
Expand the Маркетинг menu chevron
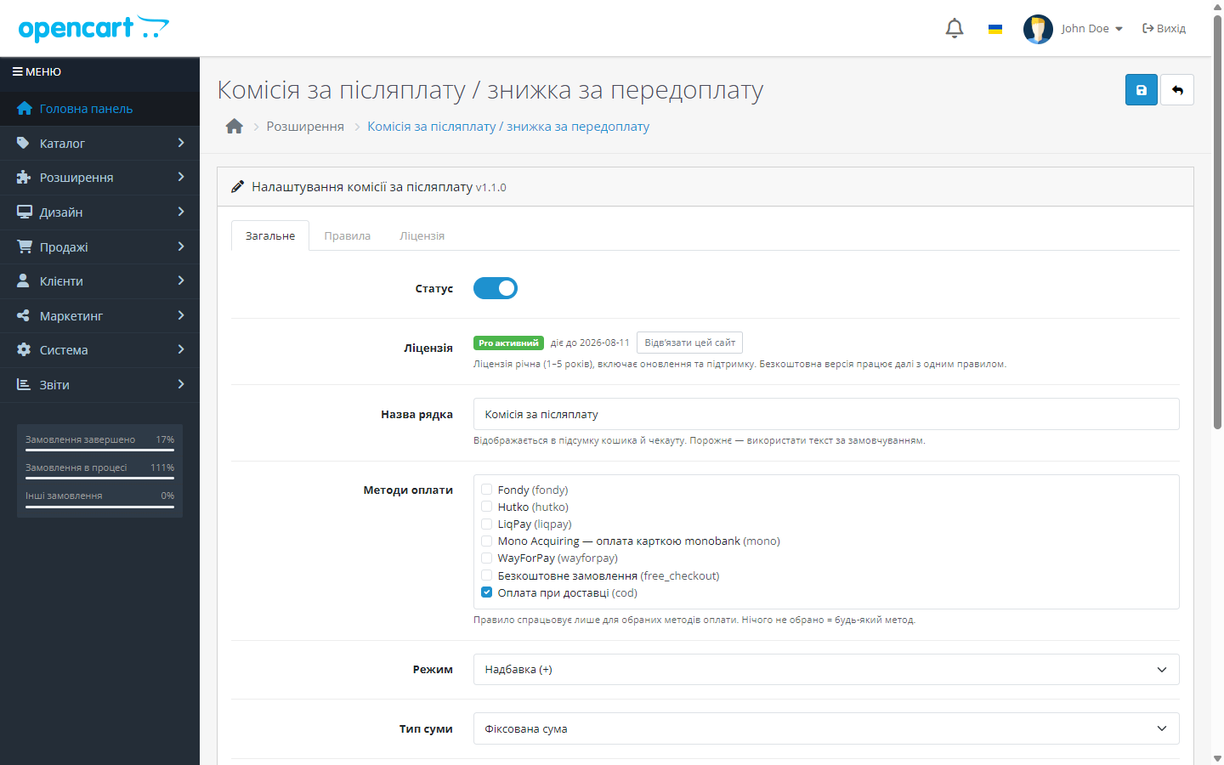(x=181, y=315)
